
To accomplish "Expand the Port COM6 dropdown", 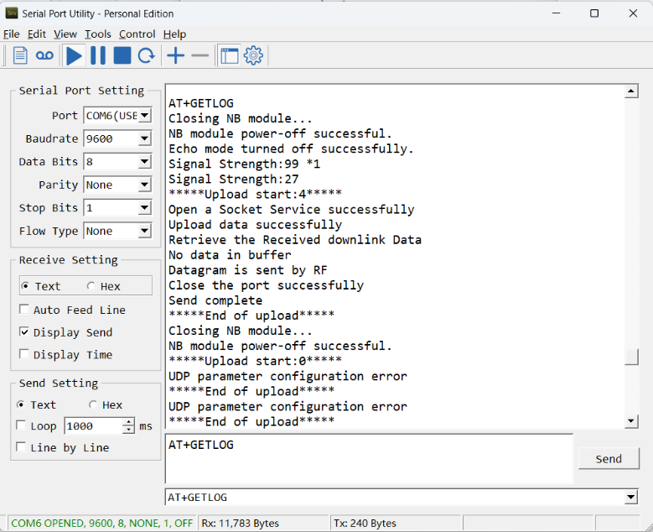I will (145, 116).
